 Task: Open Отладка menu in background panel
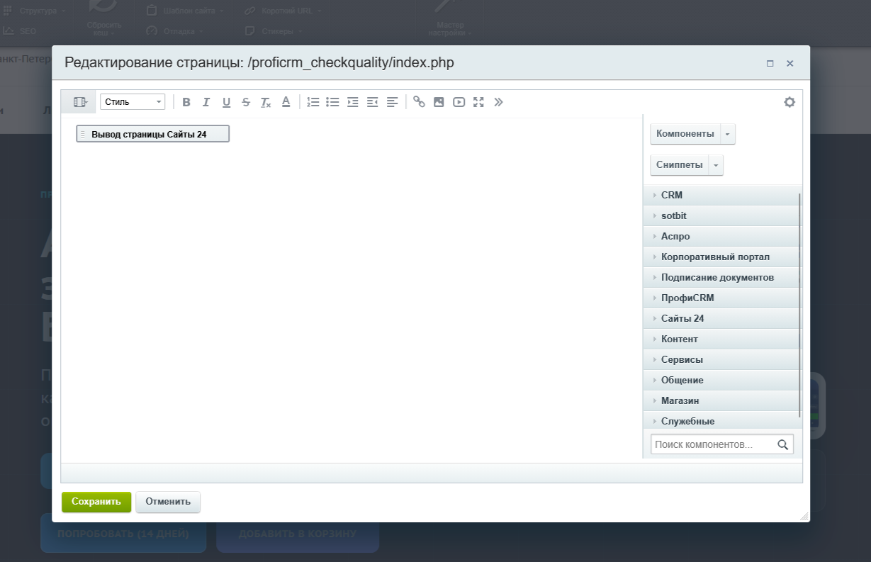pyautogui.click(x=176, y=31)
